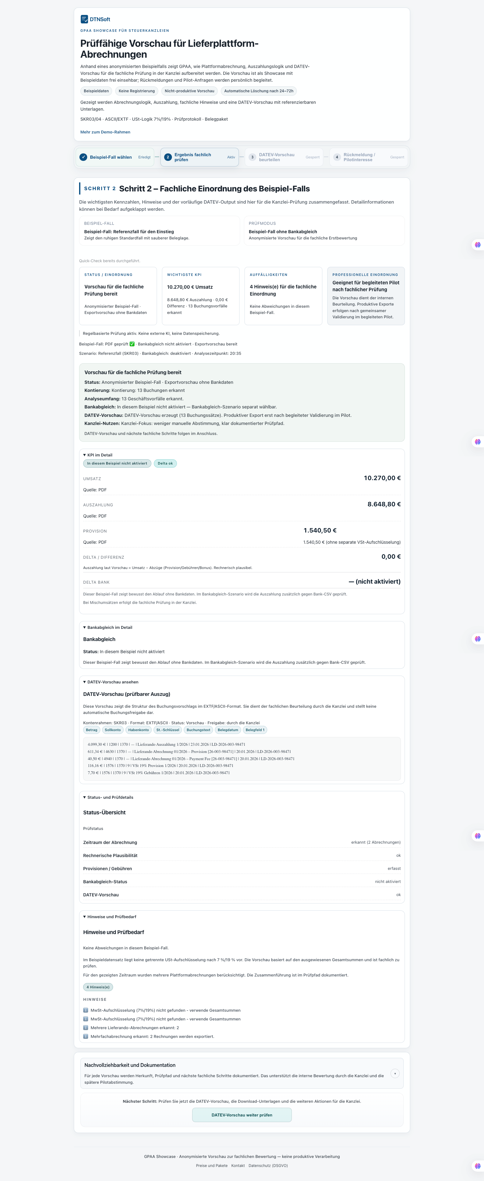Collapse the KPI im Detail section
The width and height of the screenshot is (484, 1181).
point(97,455)
